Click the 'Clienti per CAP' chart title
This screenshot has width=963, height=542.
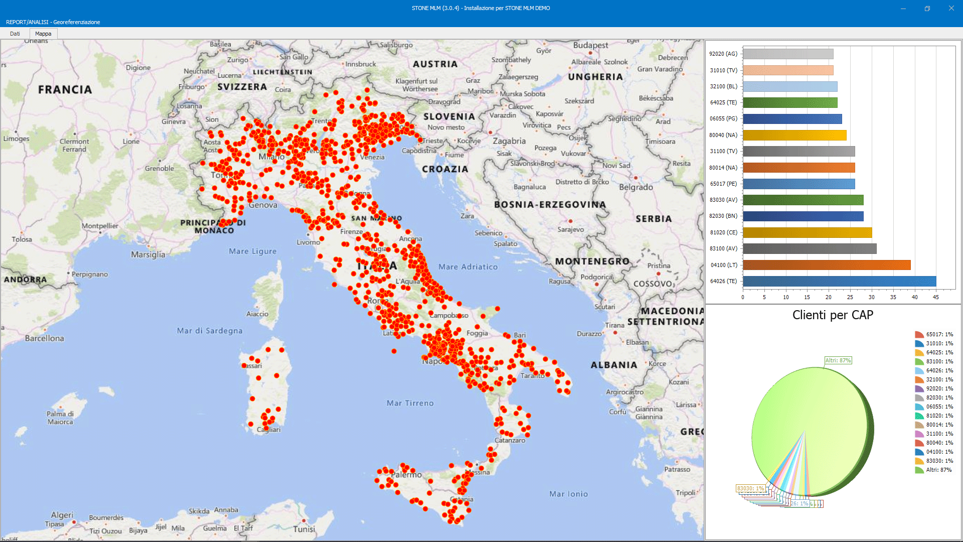[832, 315]
